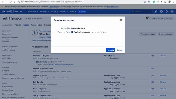Image resolution: width=176 pixels, height=99 pixels.
Task: Open the Jira help question-mark icon
Action: (x=161, y=12)
